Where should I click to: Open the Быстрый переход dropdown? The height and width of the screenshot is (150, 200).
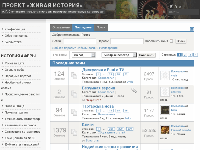[119, 55]
